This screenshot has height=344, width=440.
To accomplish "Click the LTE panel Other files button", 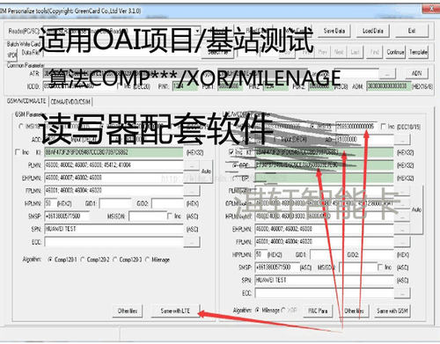I will coord(354,311).
